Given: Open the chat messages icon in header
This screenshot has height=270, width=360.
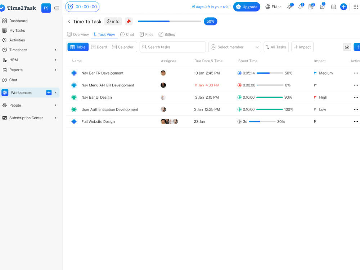Looking at the screenshot, I should pos(322,6).
